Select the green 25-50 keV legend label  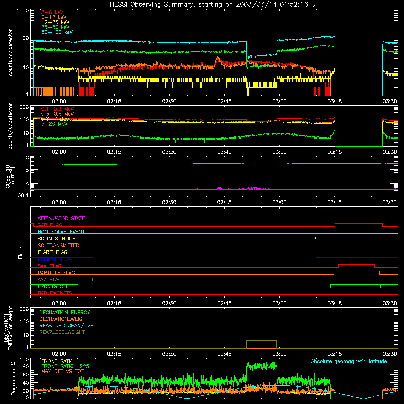pos(56,27)
